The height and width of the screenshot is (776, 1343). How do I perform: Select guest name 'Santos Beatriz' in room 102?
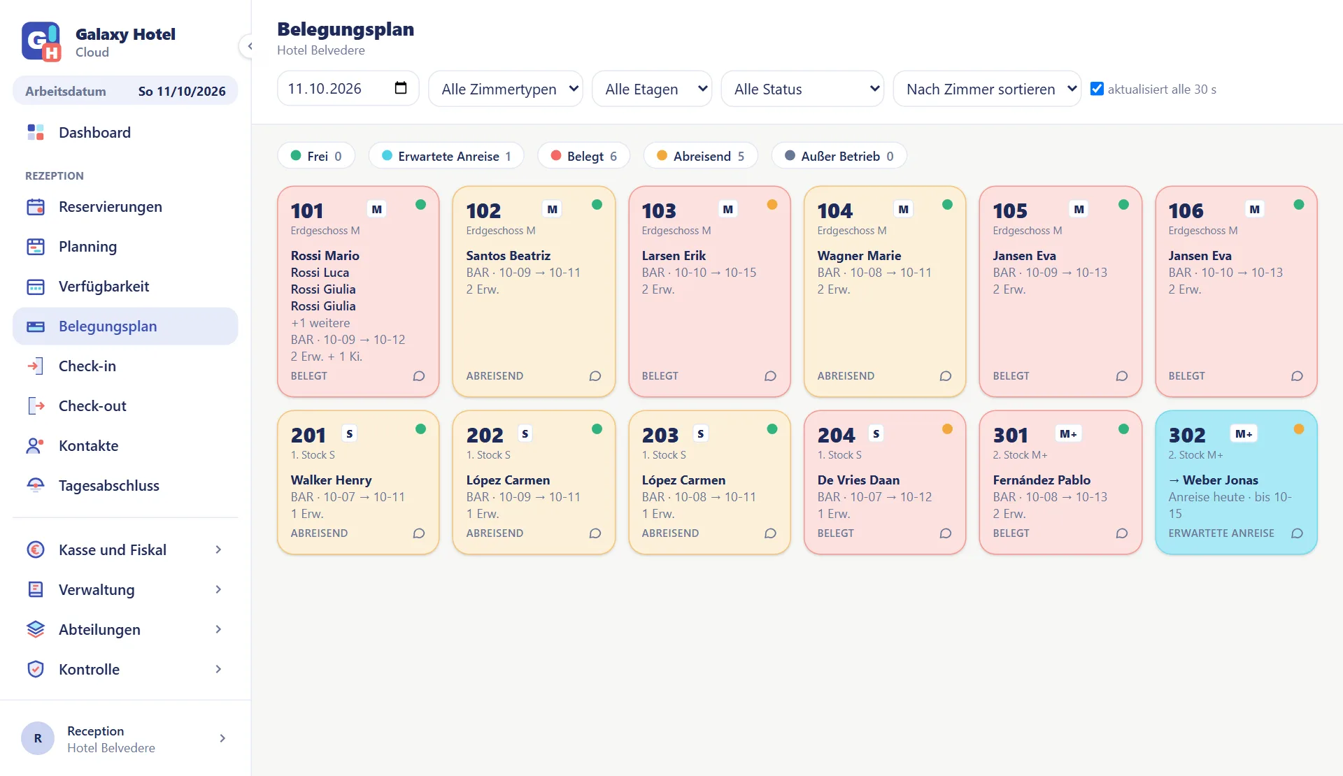coord(509,256)
